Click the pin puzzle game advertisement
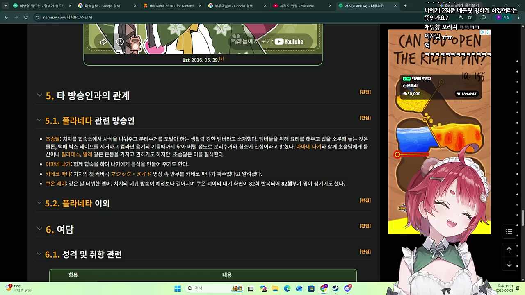 (x=439, y=132)
